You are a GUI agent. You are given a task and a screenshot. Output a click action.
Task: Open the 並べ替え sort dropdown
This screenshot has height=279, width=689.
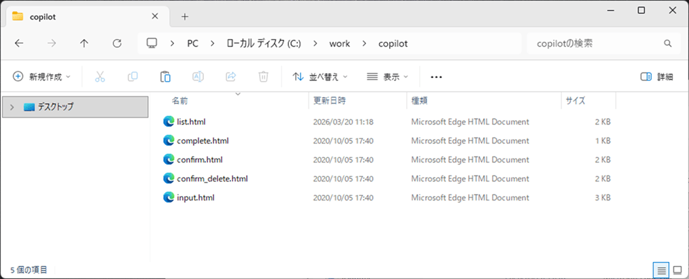pos(320,77)
